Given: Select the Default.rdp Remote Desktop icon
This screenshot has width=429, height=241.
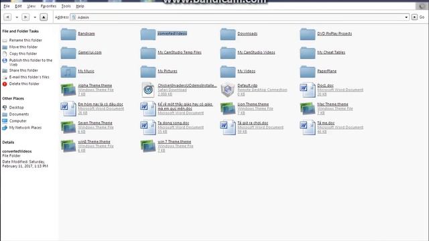Looking at the screenshot, I should coord(228,90).
